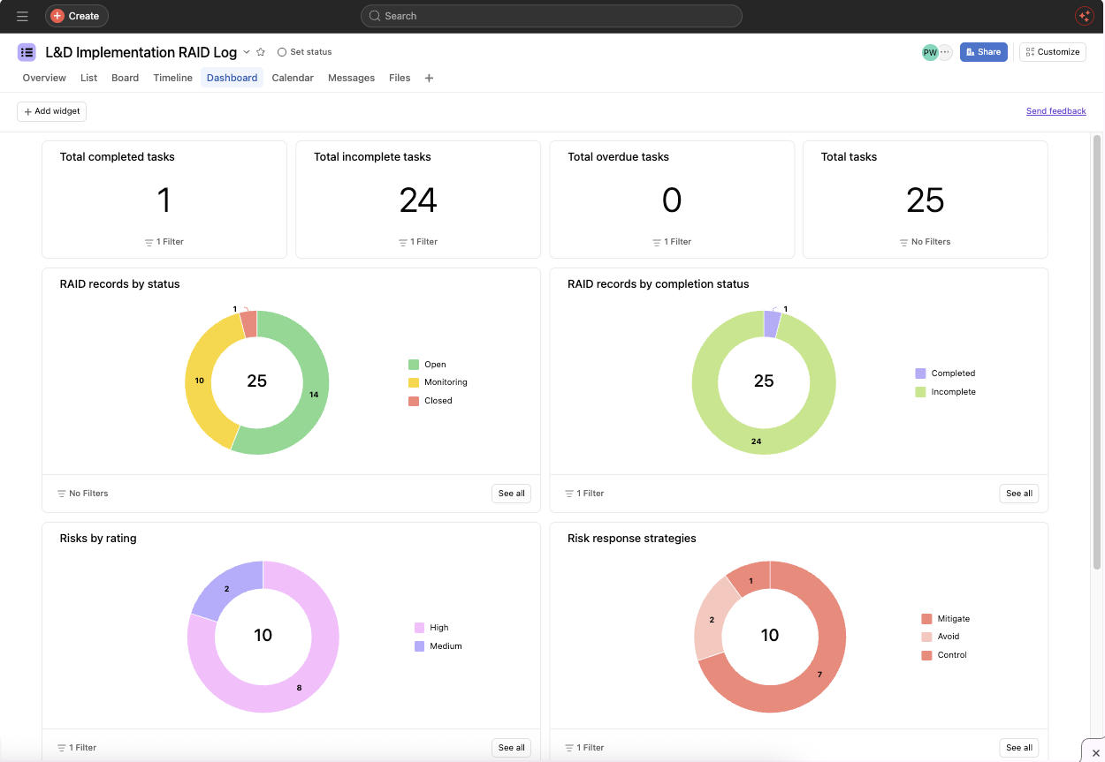Open the hamburger sidebar menu
The height and width of the screenshot is (762, 1105).
point(22,16)
